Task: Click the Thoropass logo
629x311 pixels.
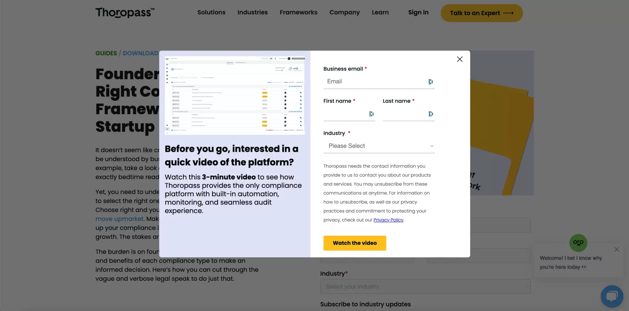Action: (x=125, y=12)
